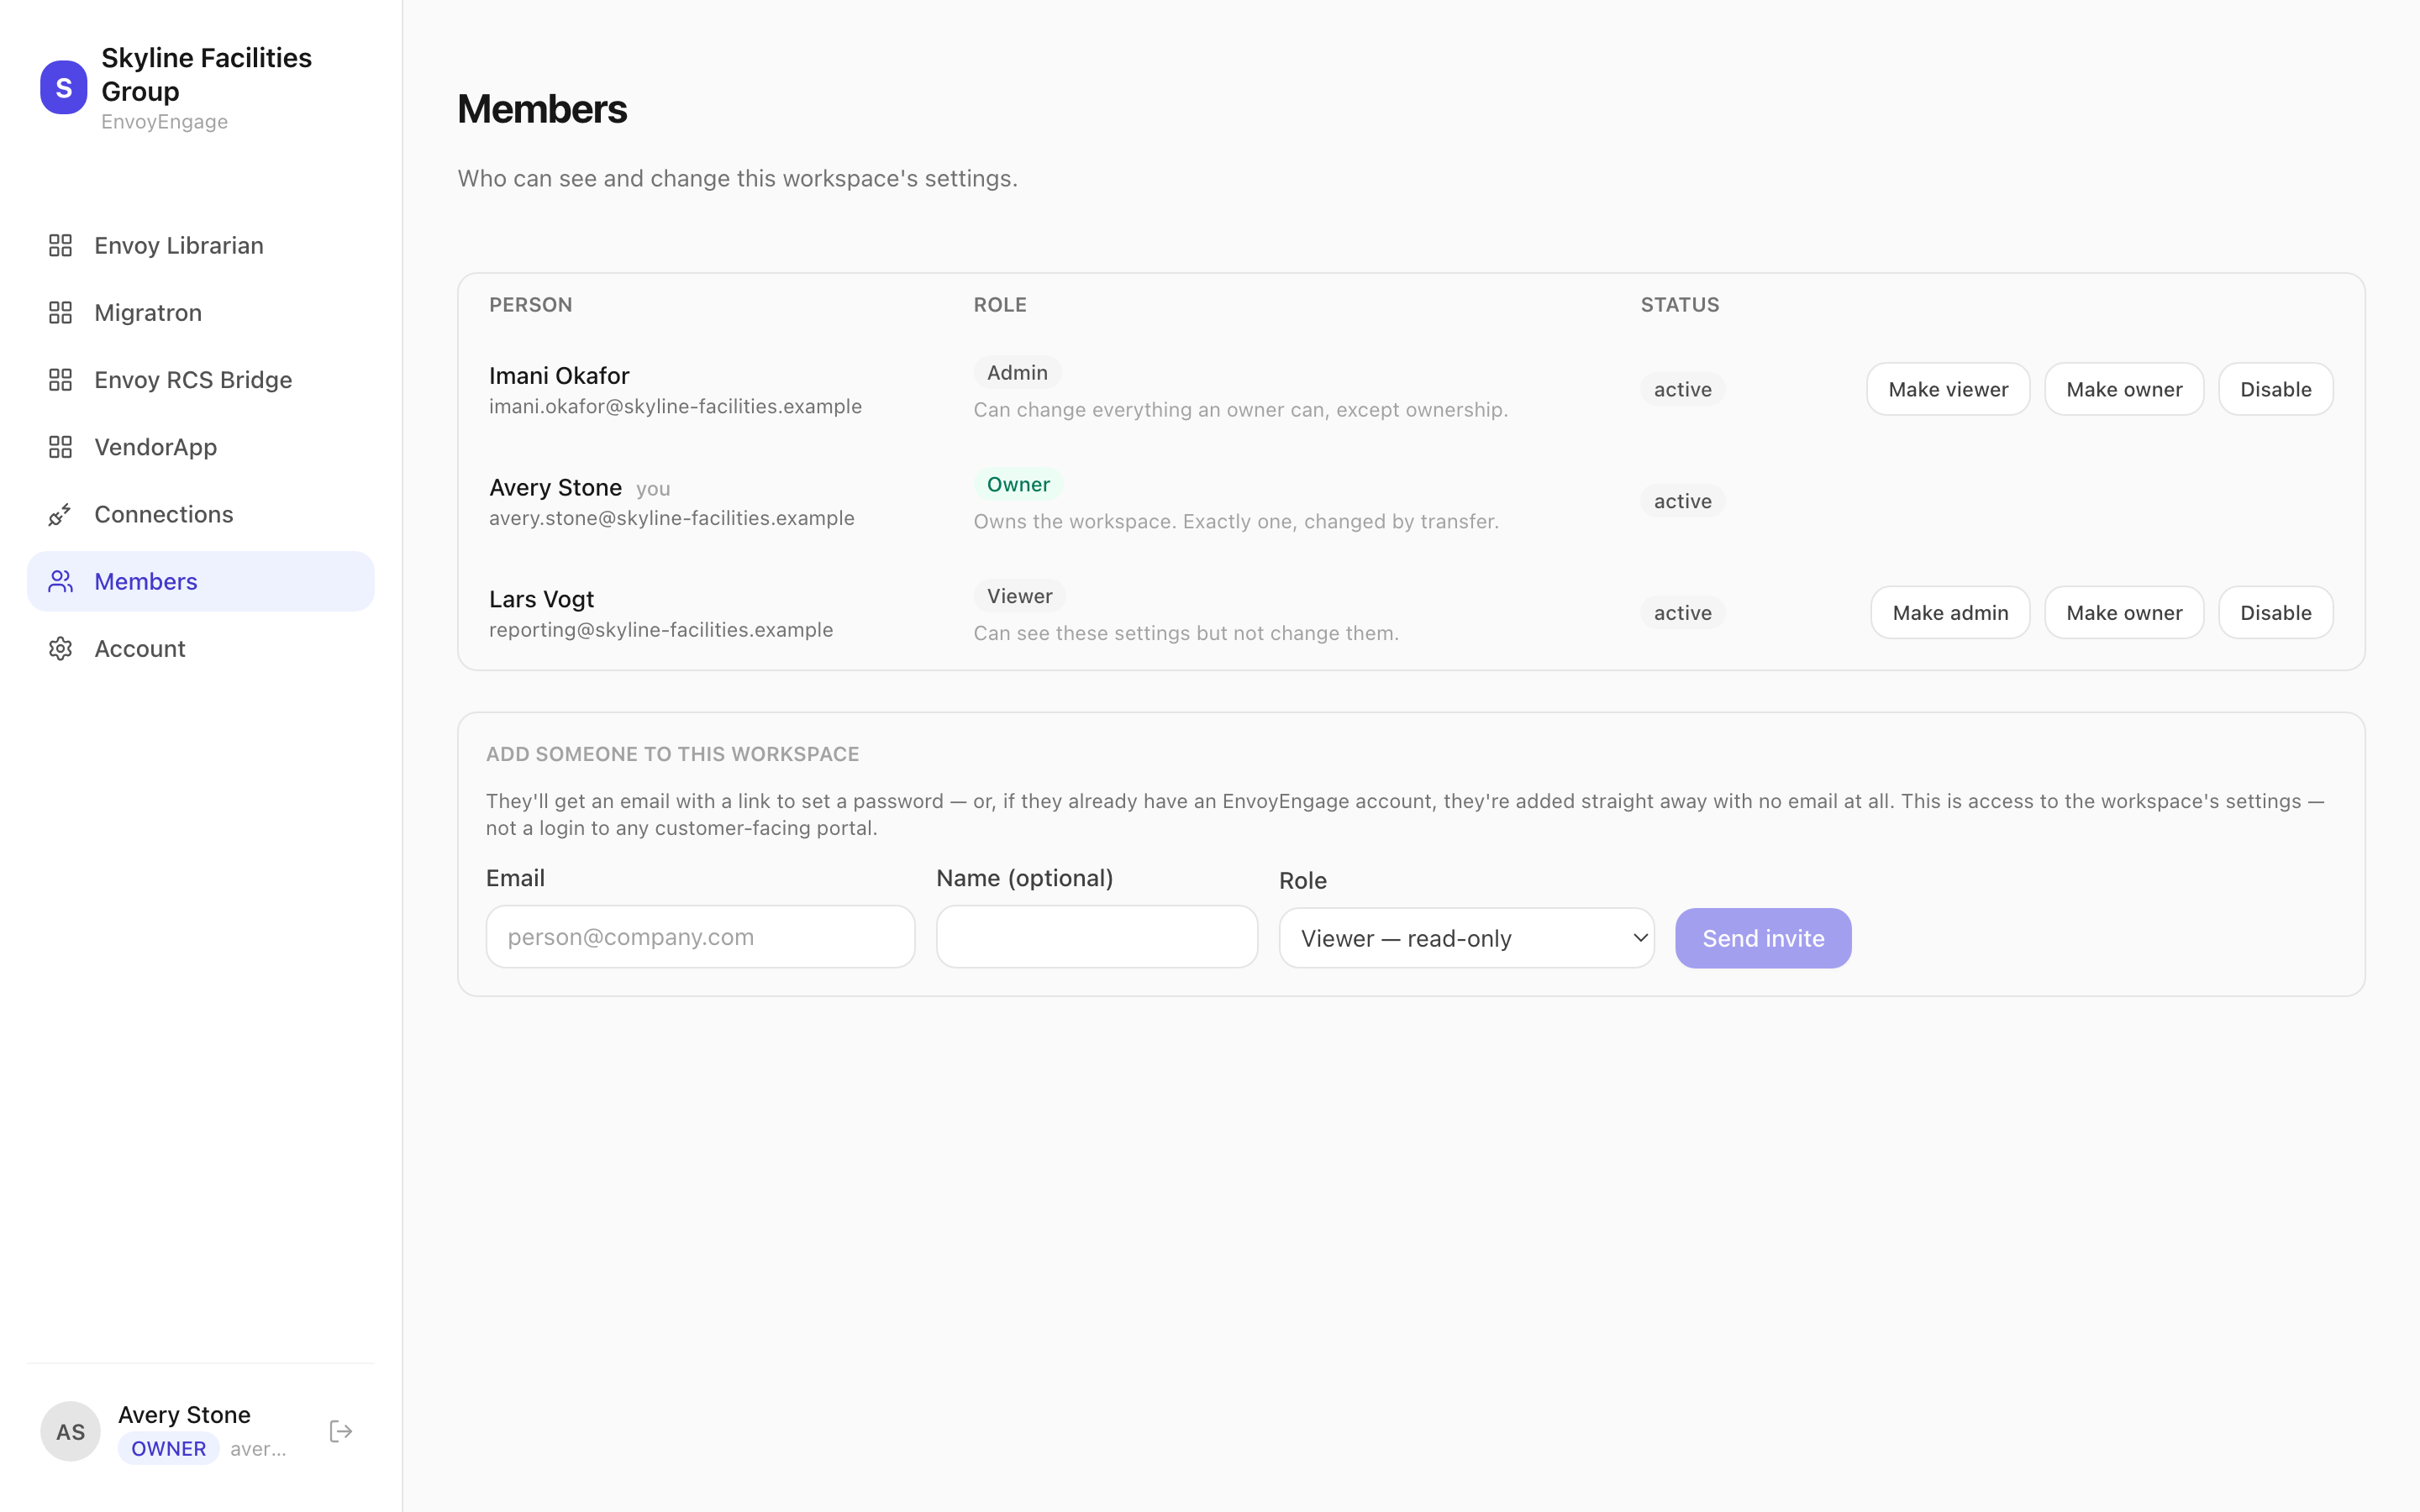Click the PERSON column header
This screenshot has width=2420, height=1512.
[531, 304]
